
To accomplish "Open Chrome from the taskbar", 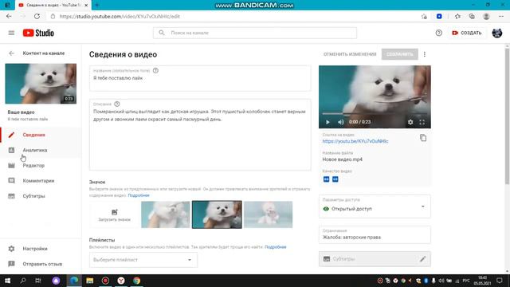I will click(x=136, y=281).
